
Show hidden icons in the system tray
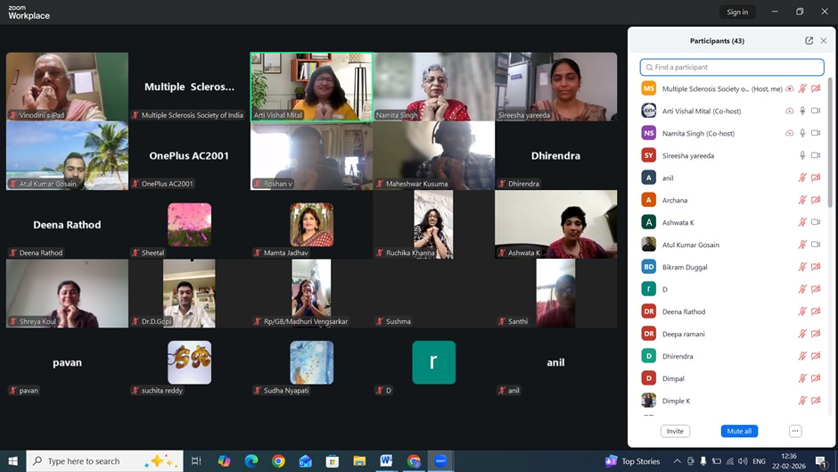point(678,461)
